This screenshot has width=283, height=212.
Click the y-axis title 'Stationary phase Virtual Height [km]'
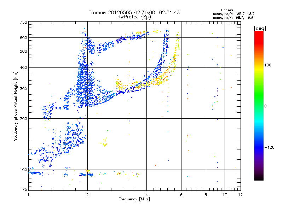tap(15, 106)
